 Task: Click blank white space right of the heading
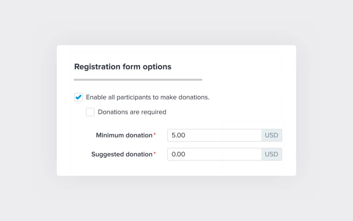(234, 67)
